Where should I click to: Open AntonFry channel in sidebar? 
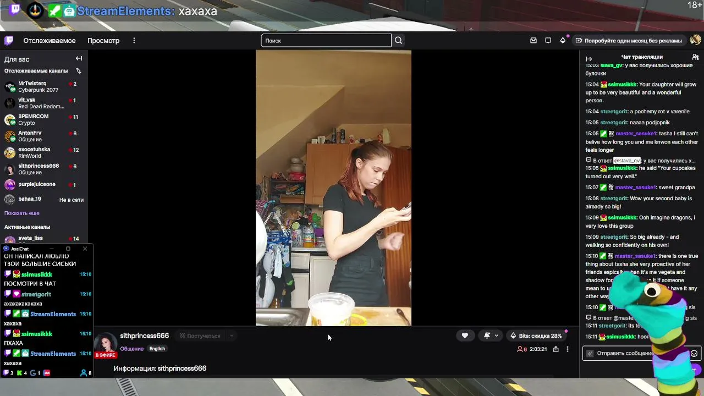(x=44, y=136)
